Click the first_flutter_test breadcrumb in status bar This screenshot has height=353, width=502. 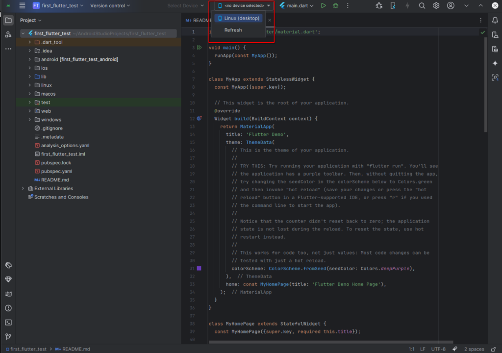(26, 349)
